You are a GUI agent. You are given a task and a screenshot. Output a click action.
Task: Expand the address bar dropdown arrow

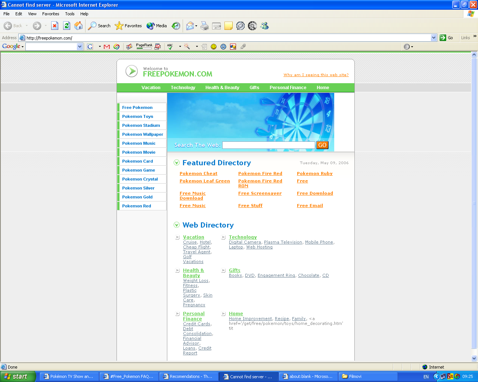click(434, 38)
